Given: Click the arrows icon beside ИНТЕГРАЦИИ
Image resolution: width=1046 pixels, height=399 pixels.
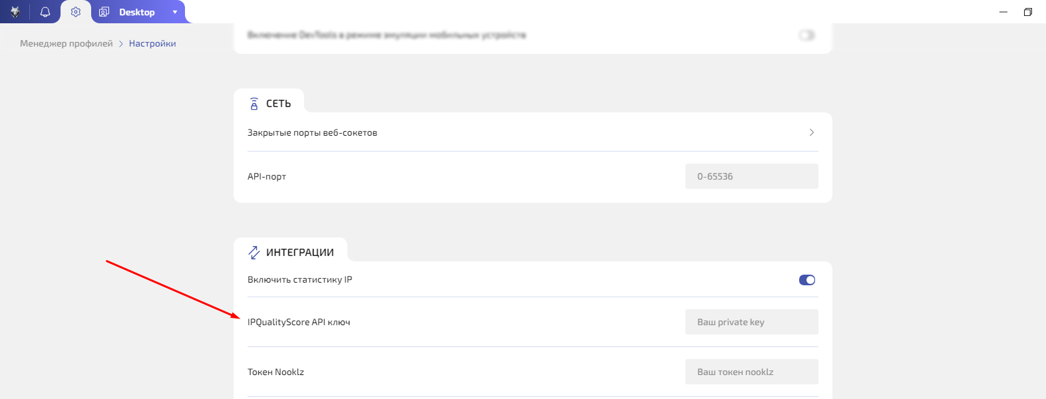Looking at the screenshot, I should tap(254, 253).
